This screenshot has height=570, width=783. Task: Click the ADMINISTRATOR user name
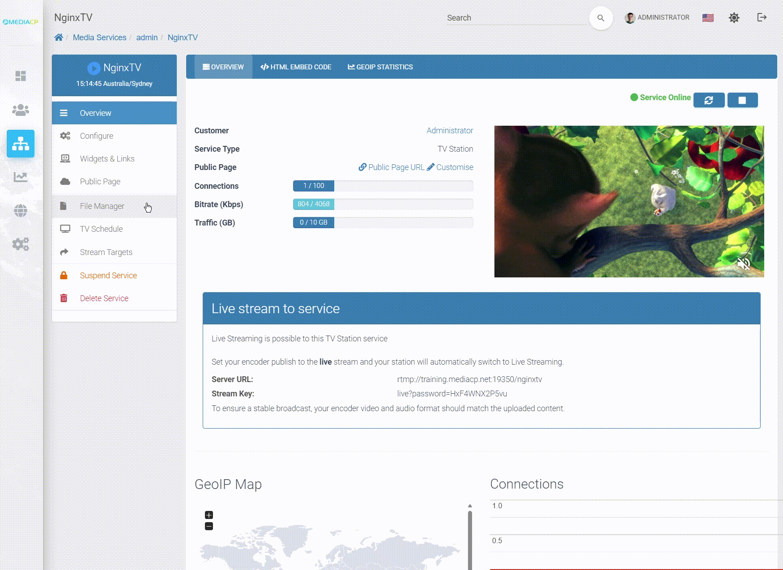click(663, 17)
